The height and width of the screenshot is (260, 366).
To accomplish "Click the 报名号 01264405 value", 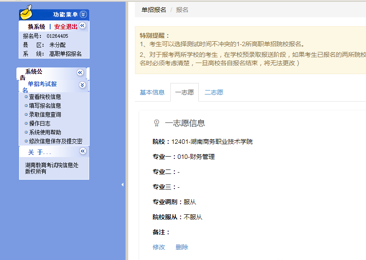I will coord(57,36).
